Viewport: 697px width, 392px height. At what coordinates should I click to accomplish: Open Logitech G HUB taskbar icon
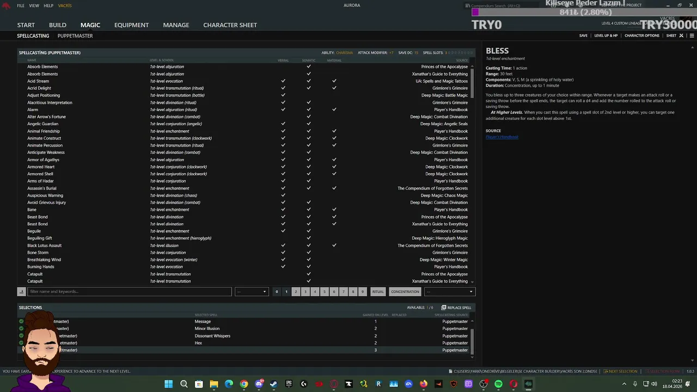click(x=304, y=384)
